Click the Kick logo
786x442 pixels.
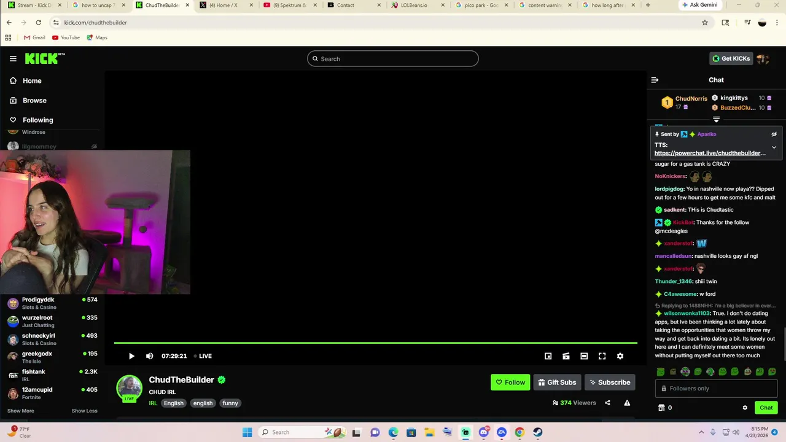[x=44, y=58]
